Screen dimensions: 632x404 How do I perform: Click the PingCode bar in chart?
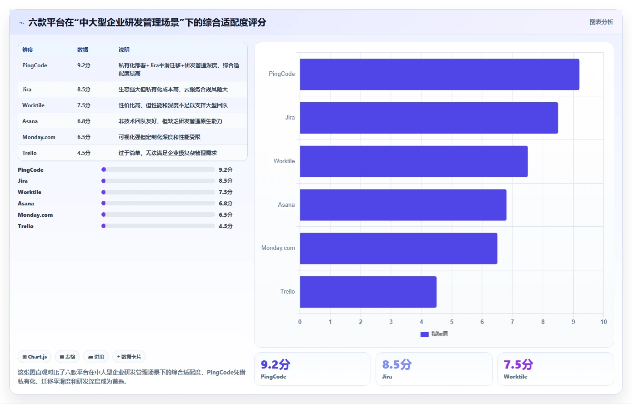pyautogui.click(x=440, y=74)
